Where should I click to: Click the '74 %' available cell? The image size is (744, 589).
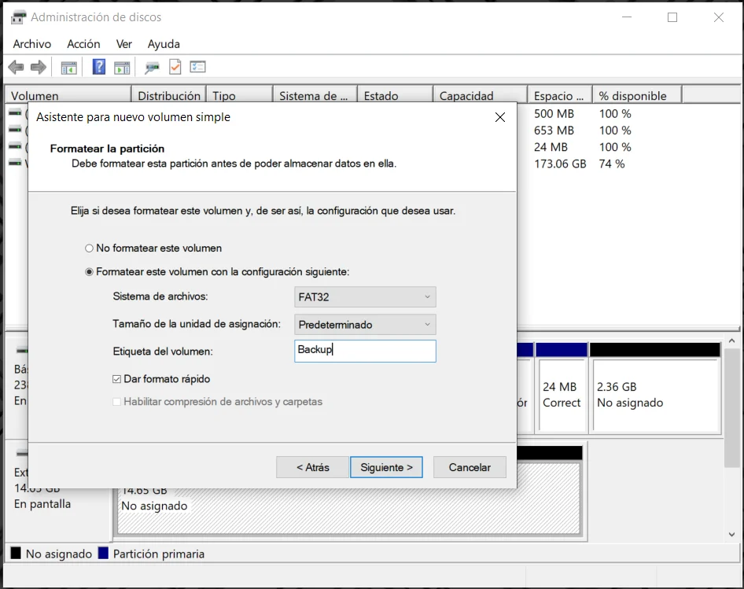pyautogui.click(x=612, y=164)
